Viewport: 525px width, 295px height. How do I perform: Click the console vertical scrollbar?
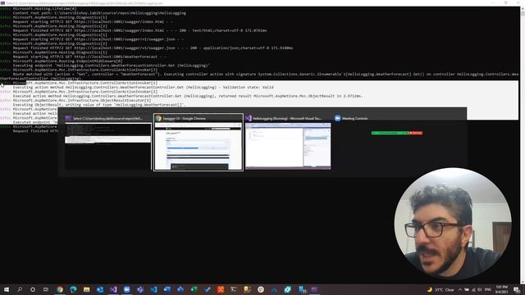tap(523, 144)
